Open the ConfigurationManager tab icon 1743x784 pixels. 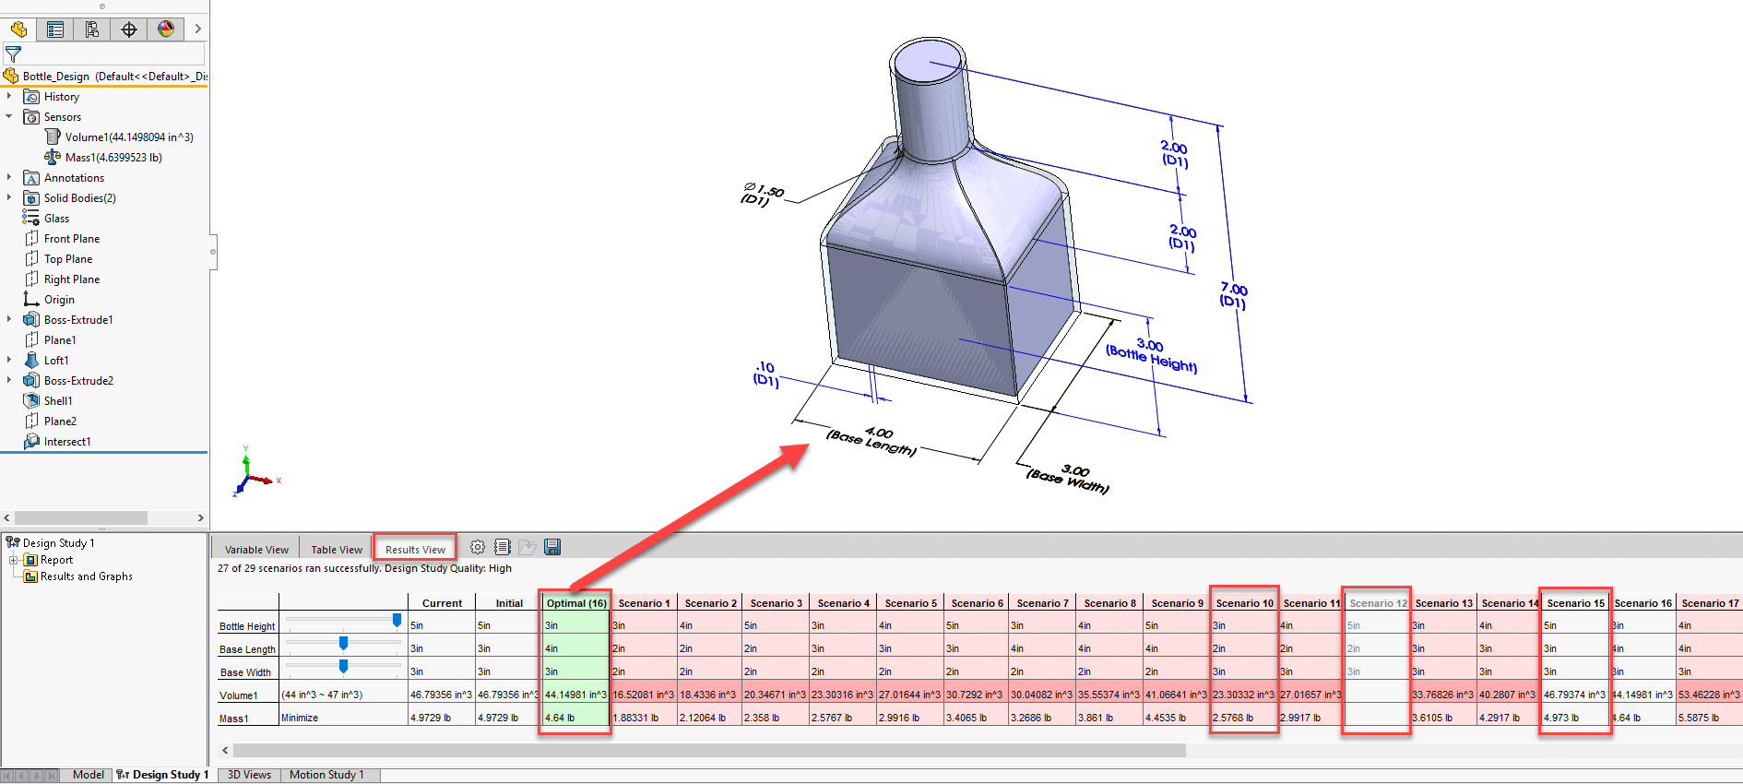92,30
